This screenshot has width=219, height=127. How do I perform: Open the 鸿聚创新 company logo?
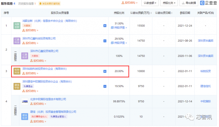17,26
